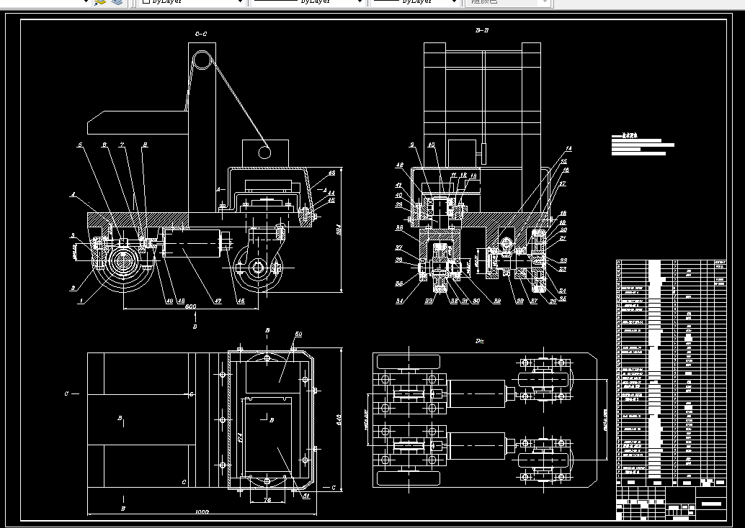
Task: Click the 76 dimension in plan view
Action: 267,499
